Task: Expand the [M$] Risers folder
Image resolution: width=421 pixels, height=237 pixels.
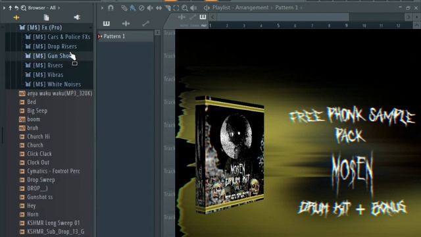Action: (44, 65)
